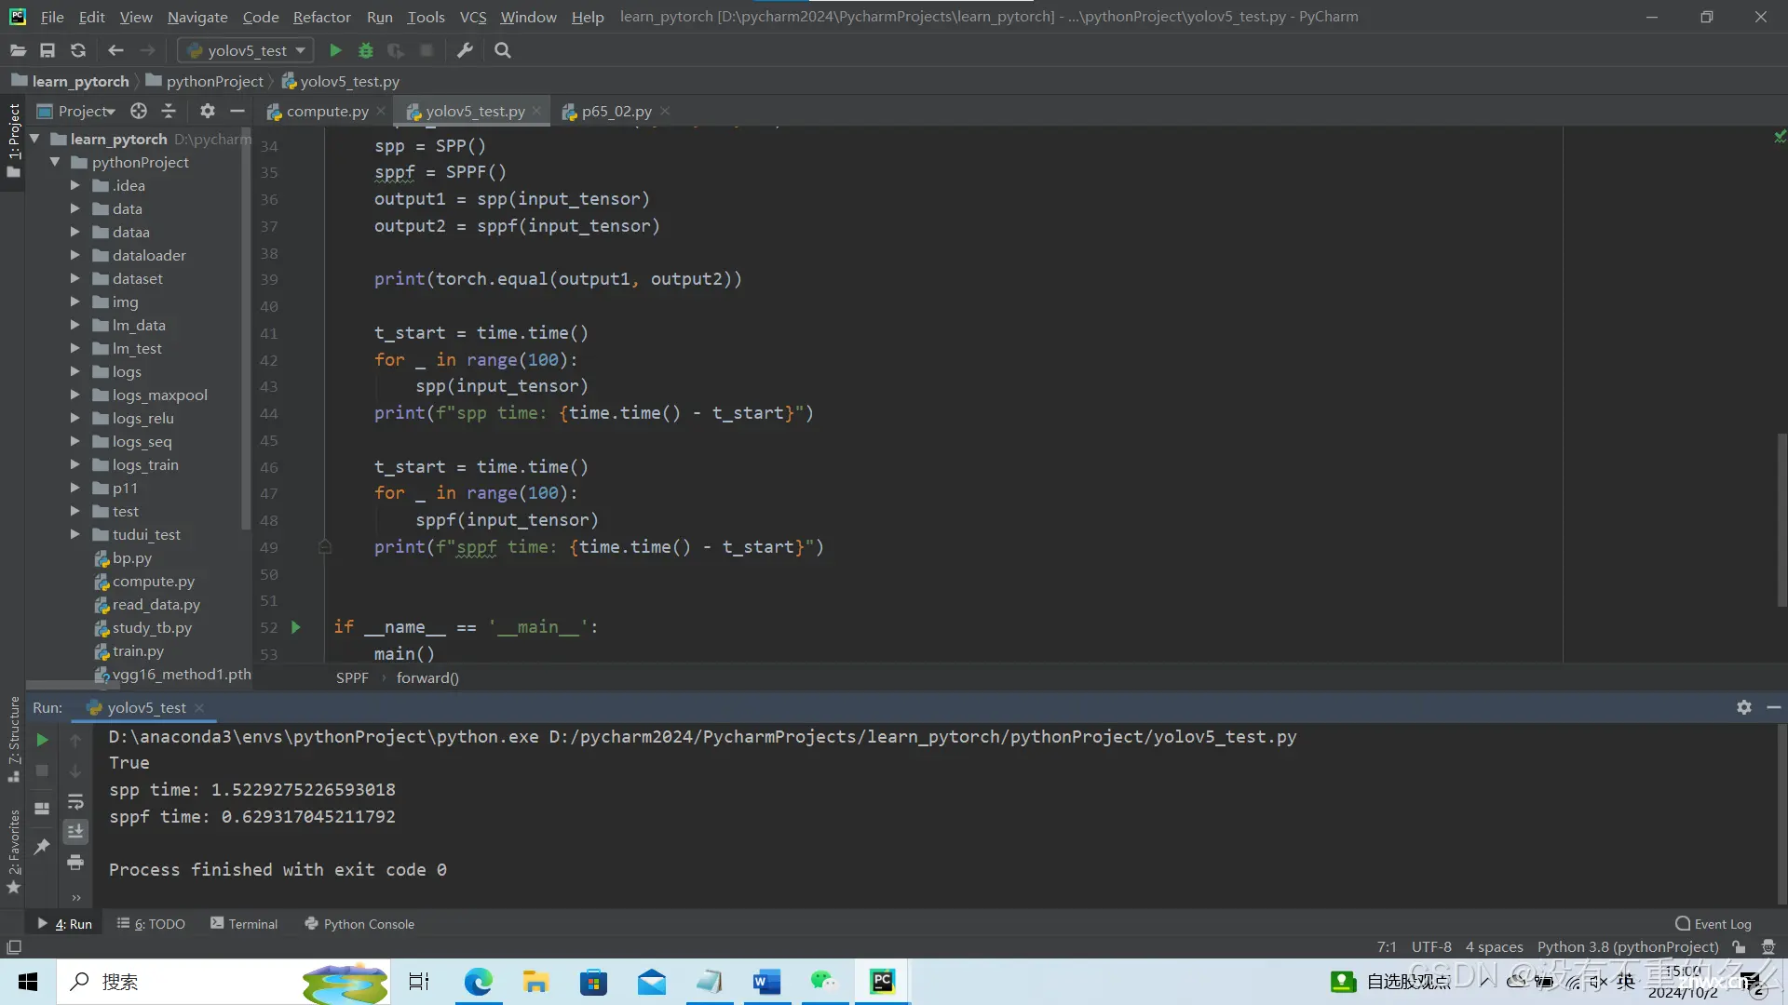Image resolution: width=1788 pixels, height=1005 pixels.
Task: Open the 6: TODO tool window
Action: pyautogui.click(x=151, y=924)
